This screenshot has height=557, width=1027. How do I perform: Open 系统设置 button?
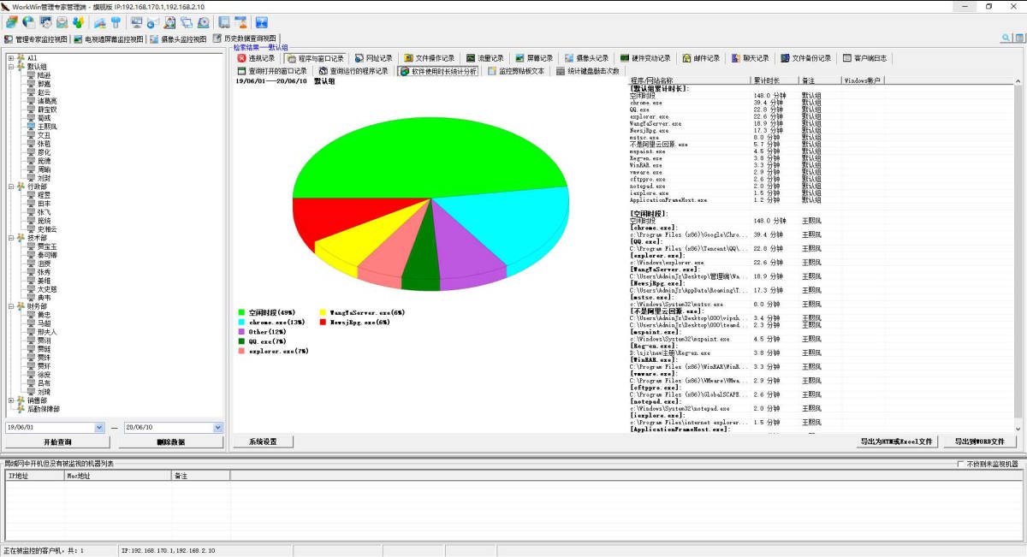(263, 441)
